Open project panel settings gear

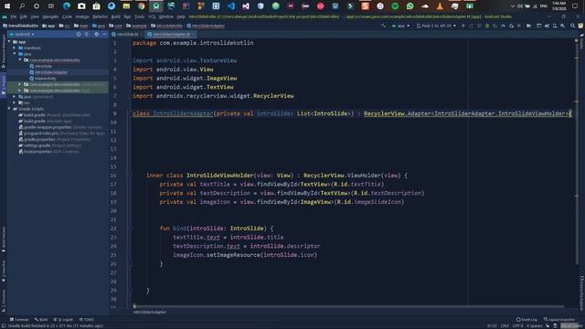click(x=96, y=35)
